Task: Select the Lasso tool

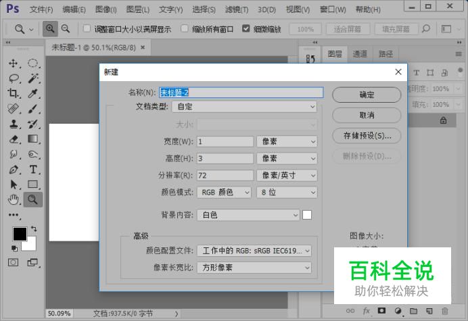Action: pyautogui.click(x=14, y=78)
